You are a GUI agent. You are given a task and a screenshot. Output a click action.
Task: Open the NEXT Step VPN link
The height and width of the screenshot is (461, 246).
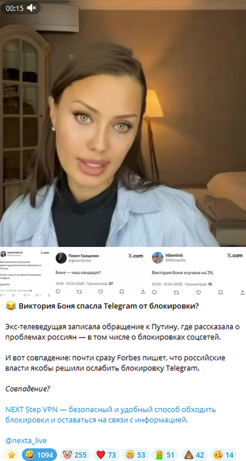pyautogui.click(x=110, y=414)
